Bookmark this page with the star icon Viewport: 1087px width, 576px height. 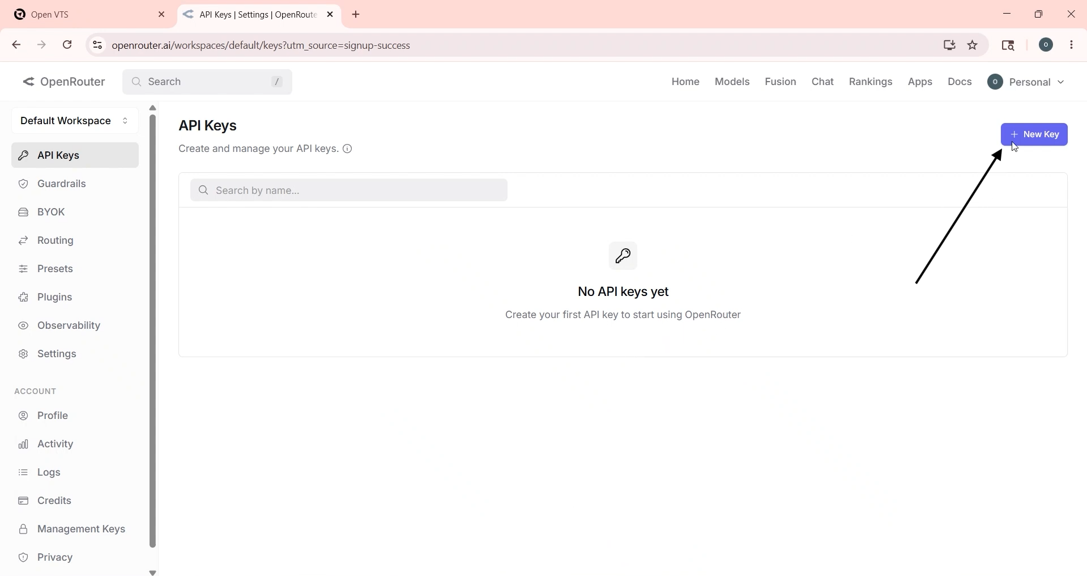(x=973, y=45)
